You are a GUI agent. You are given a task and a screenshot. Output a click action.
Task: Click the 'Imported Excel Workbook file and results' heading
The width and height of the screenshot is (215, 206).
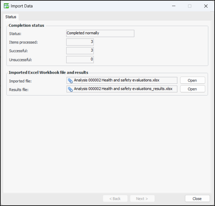click(x=48, y=73)
